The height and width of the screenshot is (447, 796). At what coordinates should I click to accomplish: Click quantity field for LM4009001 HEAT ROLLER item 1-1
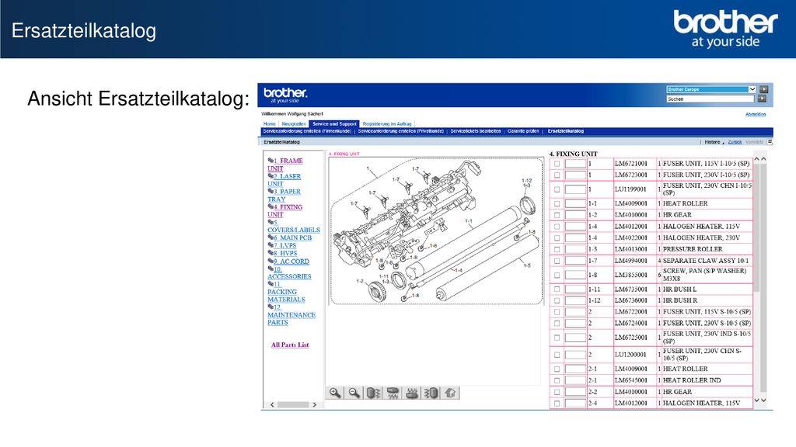pos(575,203)
